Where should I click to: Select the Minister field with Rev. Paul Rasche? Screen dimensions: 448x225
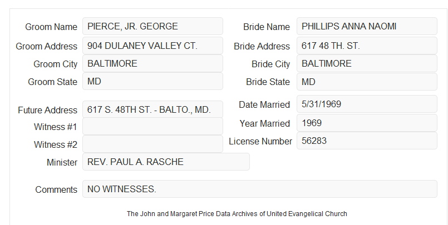coord(166,162)
